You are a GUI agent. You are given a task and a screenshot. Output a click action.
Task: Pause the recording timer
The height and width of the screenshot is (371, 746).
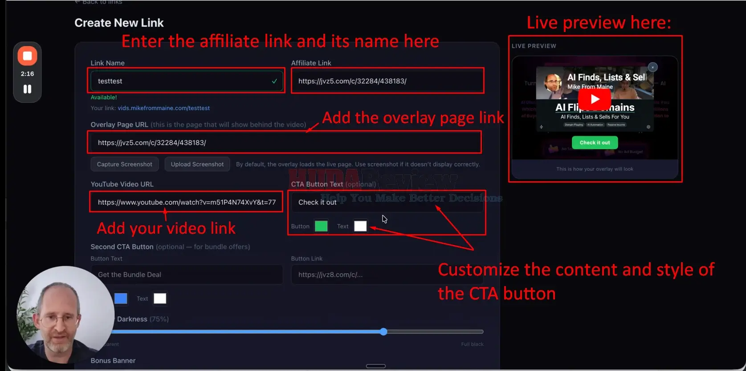pos(27,89)
